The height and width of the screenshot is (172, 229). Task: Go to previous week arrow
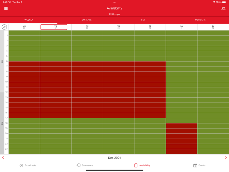[3, 158]
